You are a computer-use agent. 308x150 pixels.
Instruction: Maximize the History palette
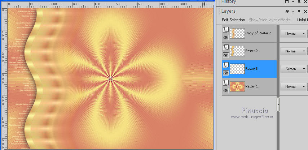[287, 2]
